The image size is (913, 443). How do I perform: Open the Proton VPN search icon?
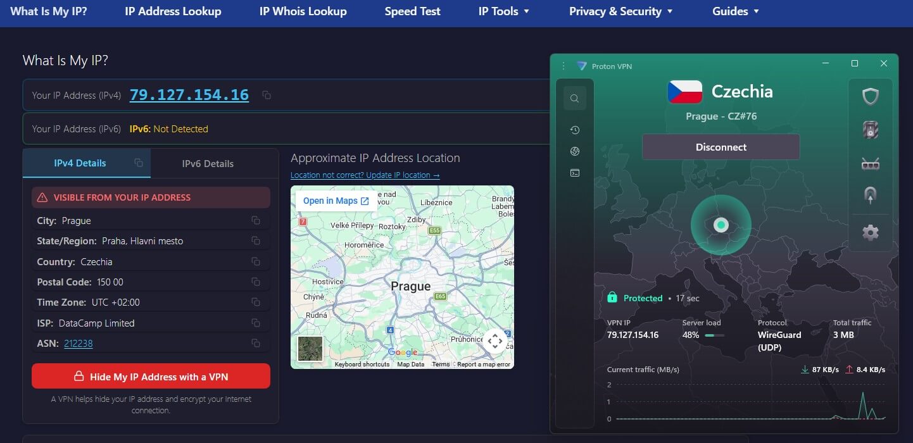click(x=574, y=98)
